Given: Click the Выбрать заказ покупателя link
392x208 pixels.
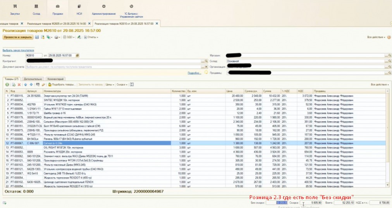Looking at the screenshot, I should pos(18,50).
